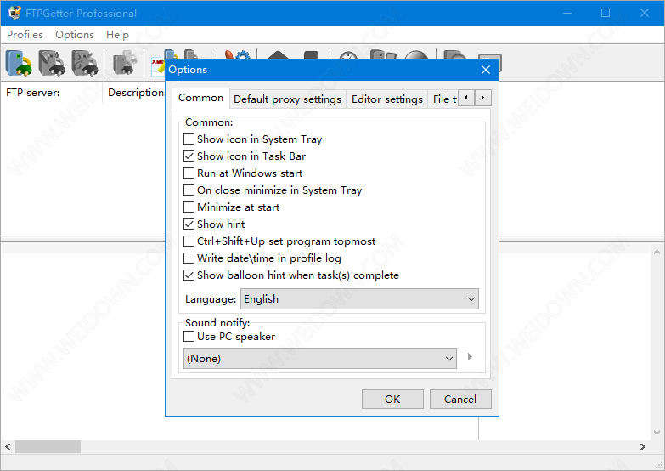Disable Show balloon hint when tasks complete
Viewport: 665px width, 471px height.
tap(189, 275)
